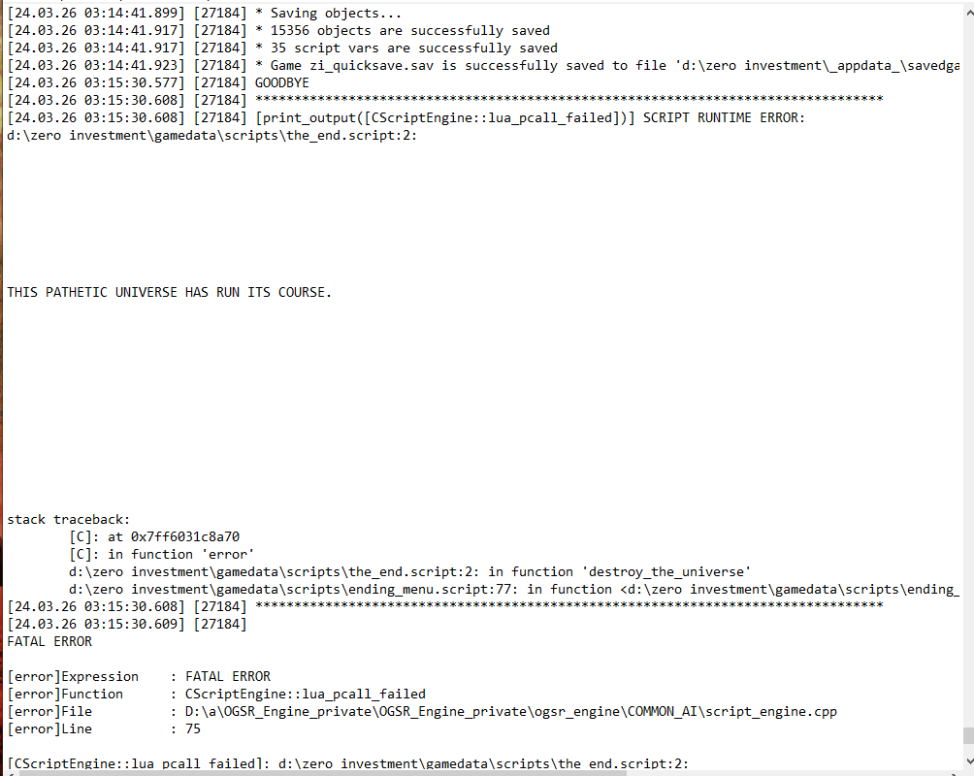Image resolution: width=974 pixels, height=776 pixels.
Task: Click the zi_quicksave.sav saved log line
Action: coord(483,65)
